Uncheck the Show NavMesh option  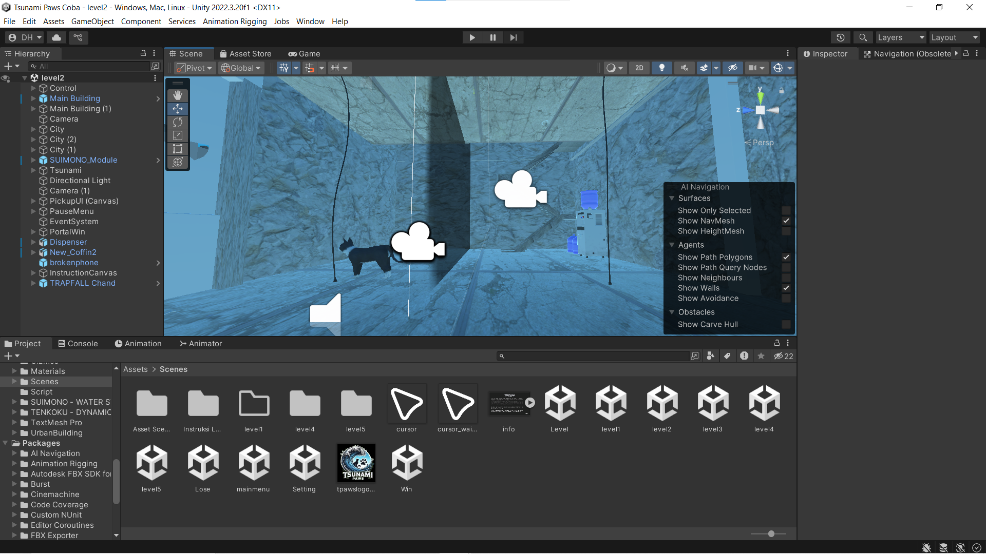point(786,221)
